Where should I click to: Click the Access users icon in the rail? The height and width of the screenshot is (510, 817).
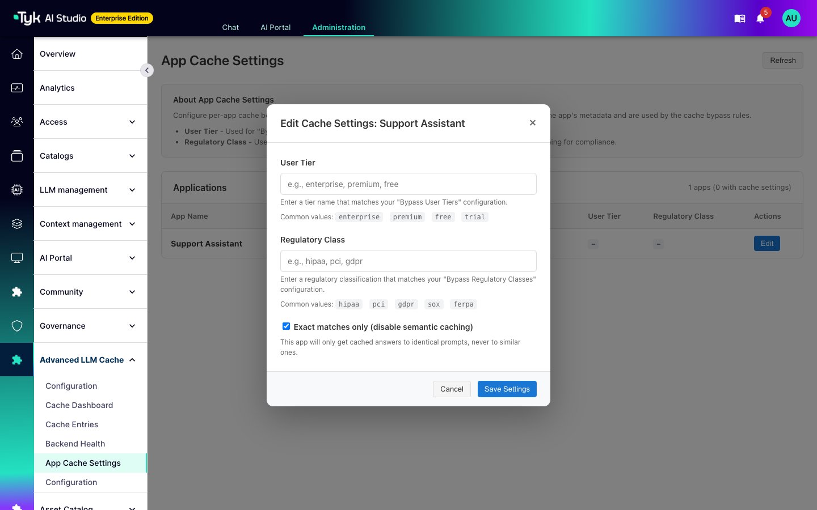pyautogui.click(x=17, y=122)
